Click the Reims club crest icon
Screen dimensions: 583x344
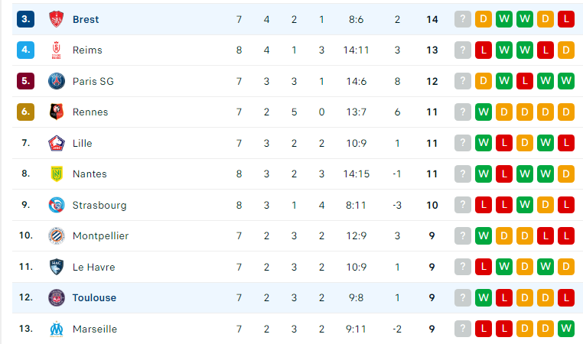coord(57,50)
